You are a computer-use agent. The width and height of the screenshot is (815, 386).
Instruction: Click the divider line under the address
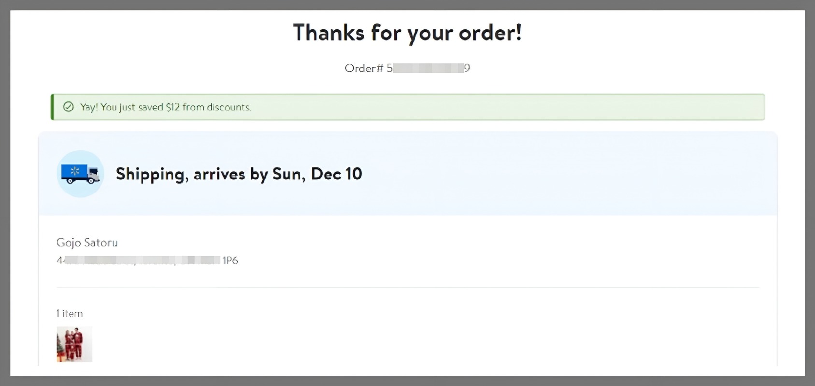(407, 288)
